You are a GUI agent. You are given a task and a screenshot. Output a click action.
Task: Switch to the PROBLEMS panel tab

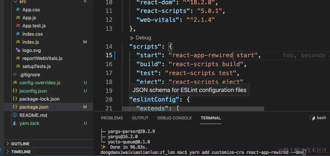(x=112, y=118)
